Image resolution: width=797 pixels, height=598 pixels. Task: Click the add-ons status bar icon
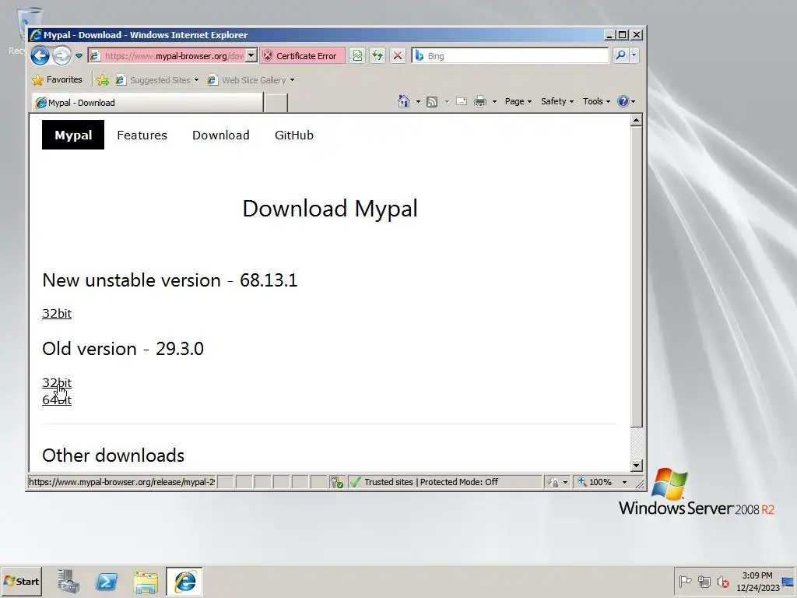tap(336, 482)
